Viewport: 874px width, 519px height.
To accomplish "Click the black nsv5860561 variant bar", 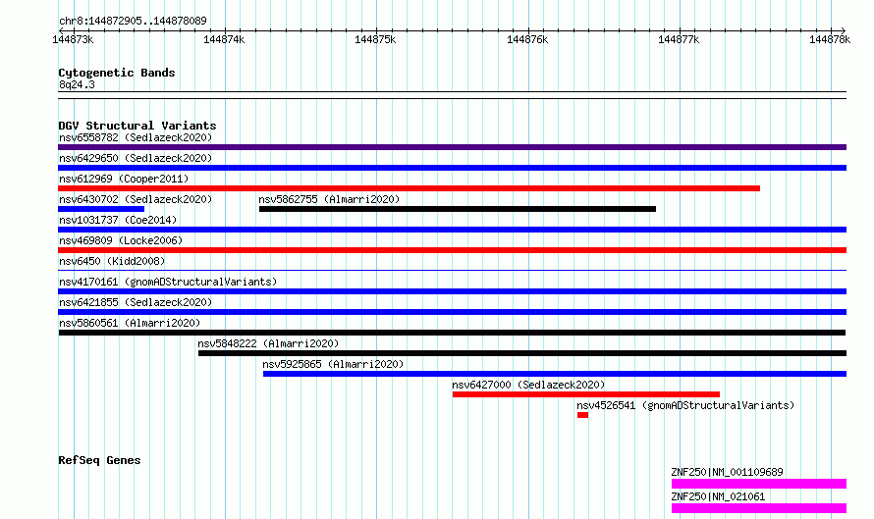I will [x=452, y=333].
